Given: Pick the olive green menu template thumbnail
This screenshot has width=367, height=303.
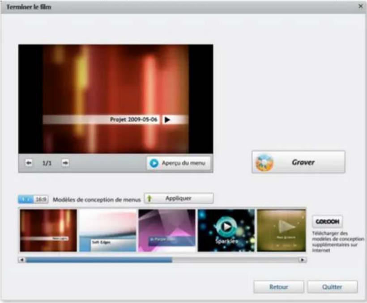Looking at the screenshot, I should point(282,230).
